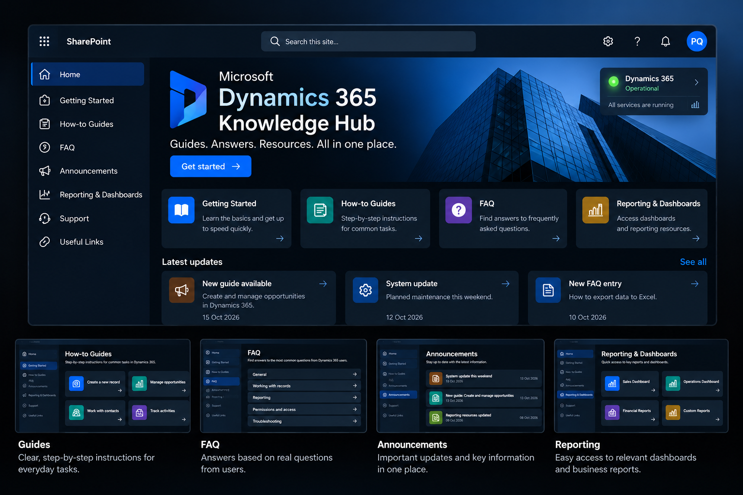Click the Dynamics 365 logo
The image size is (743, 495).
tap(188, 100)
